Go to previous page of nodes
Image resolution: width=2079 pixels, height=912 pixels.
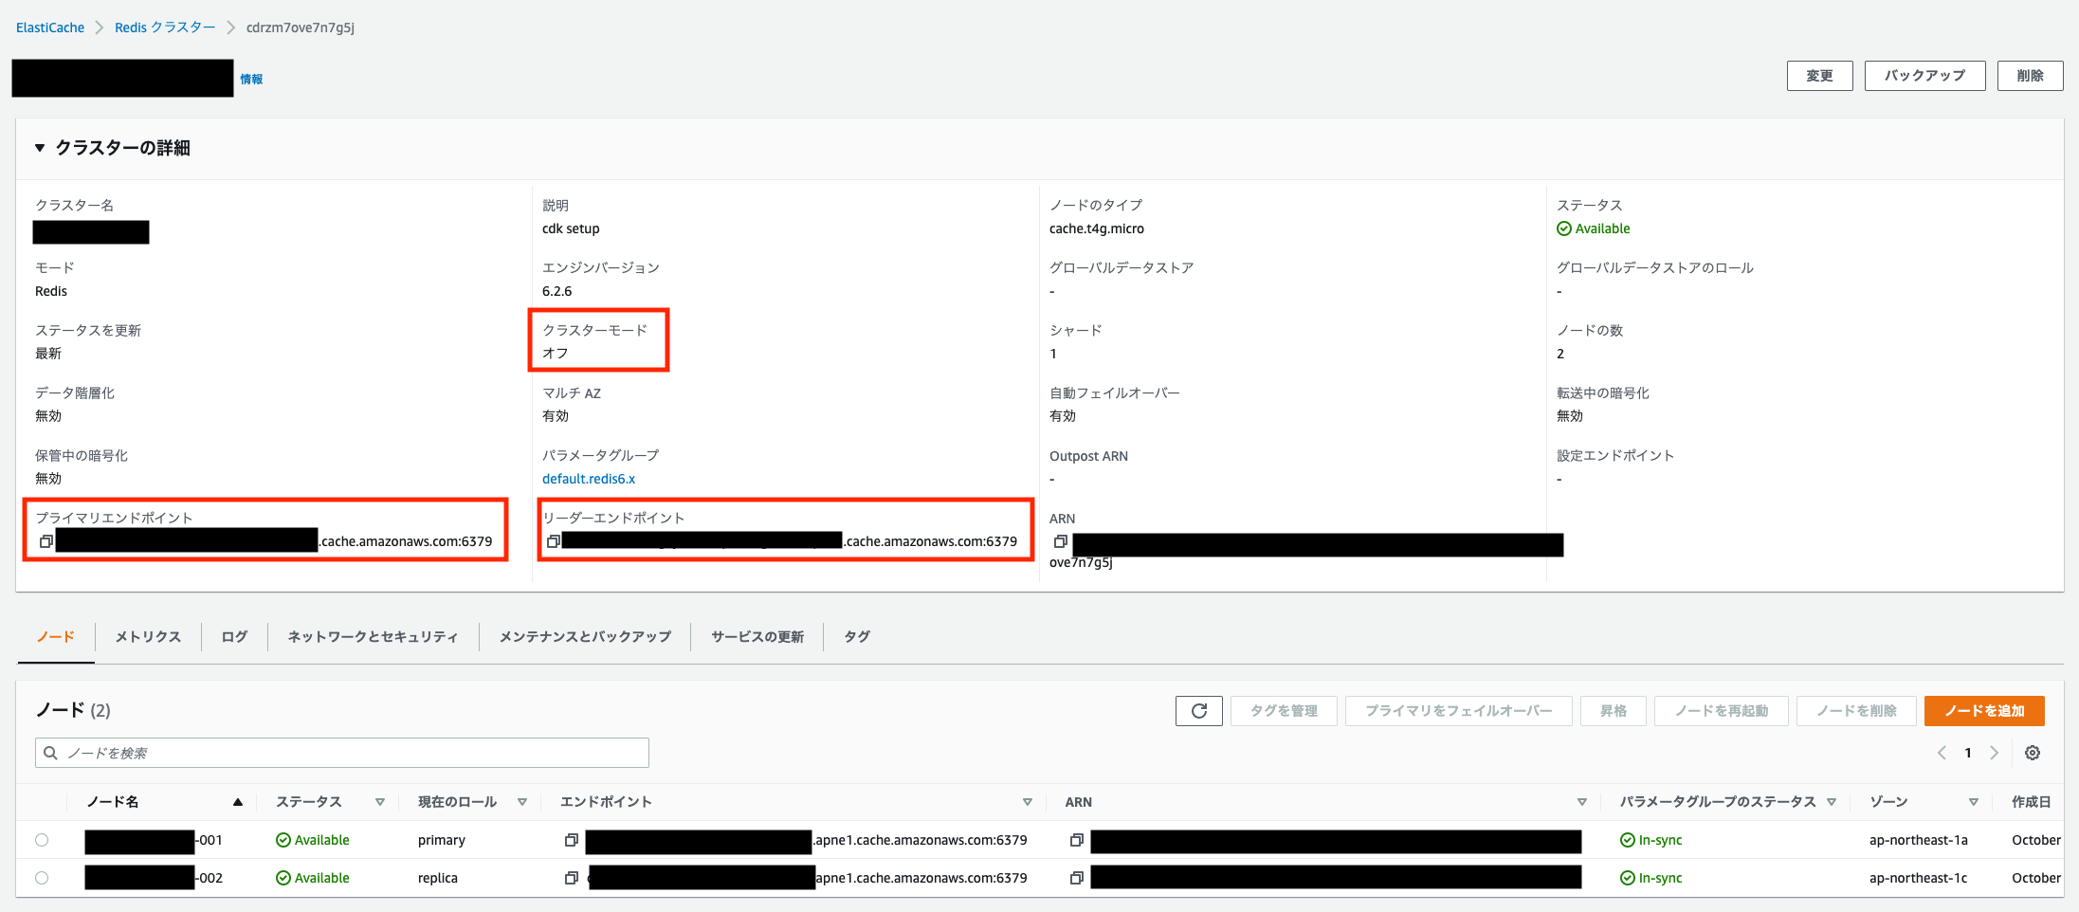click(1942, 753)
